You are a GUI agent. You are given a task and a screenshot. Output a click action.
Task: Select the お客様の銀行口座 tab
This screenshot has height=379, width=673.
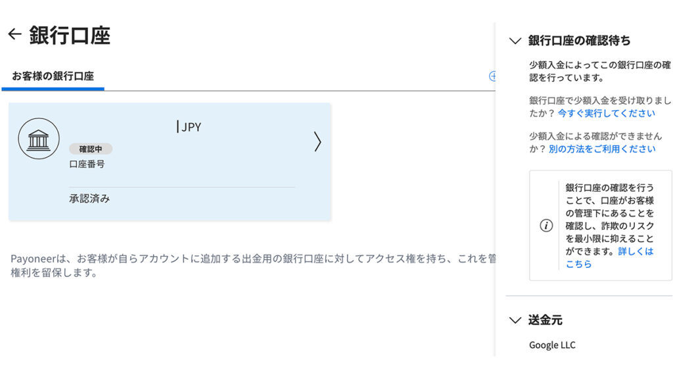click(x=53, y=76)
